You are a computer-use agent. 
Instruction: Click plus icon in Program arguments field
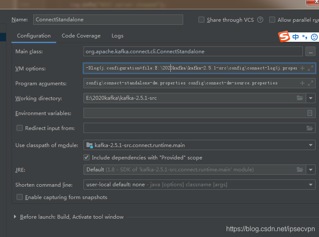coord(302,83)
